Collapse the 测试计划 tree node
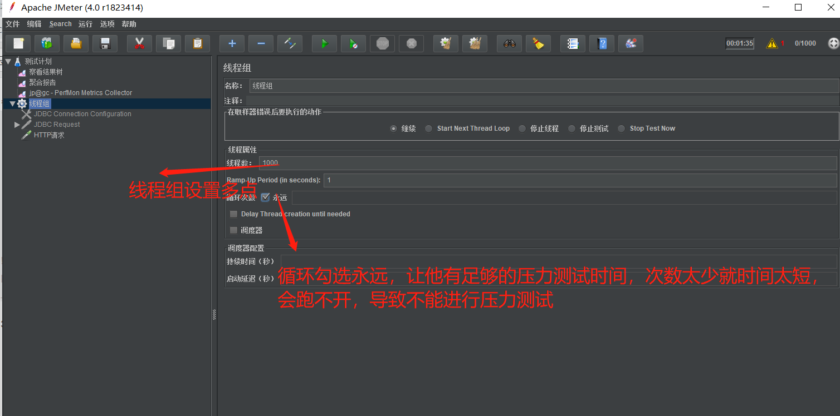This screenshot has height=416, width=840. pos(8,62)
